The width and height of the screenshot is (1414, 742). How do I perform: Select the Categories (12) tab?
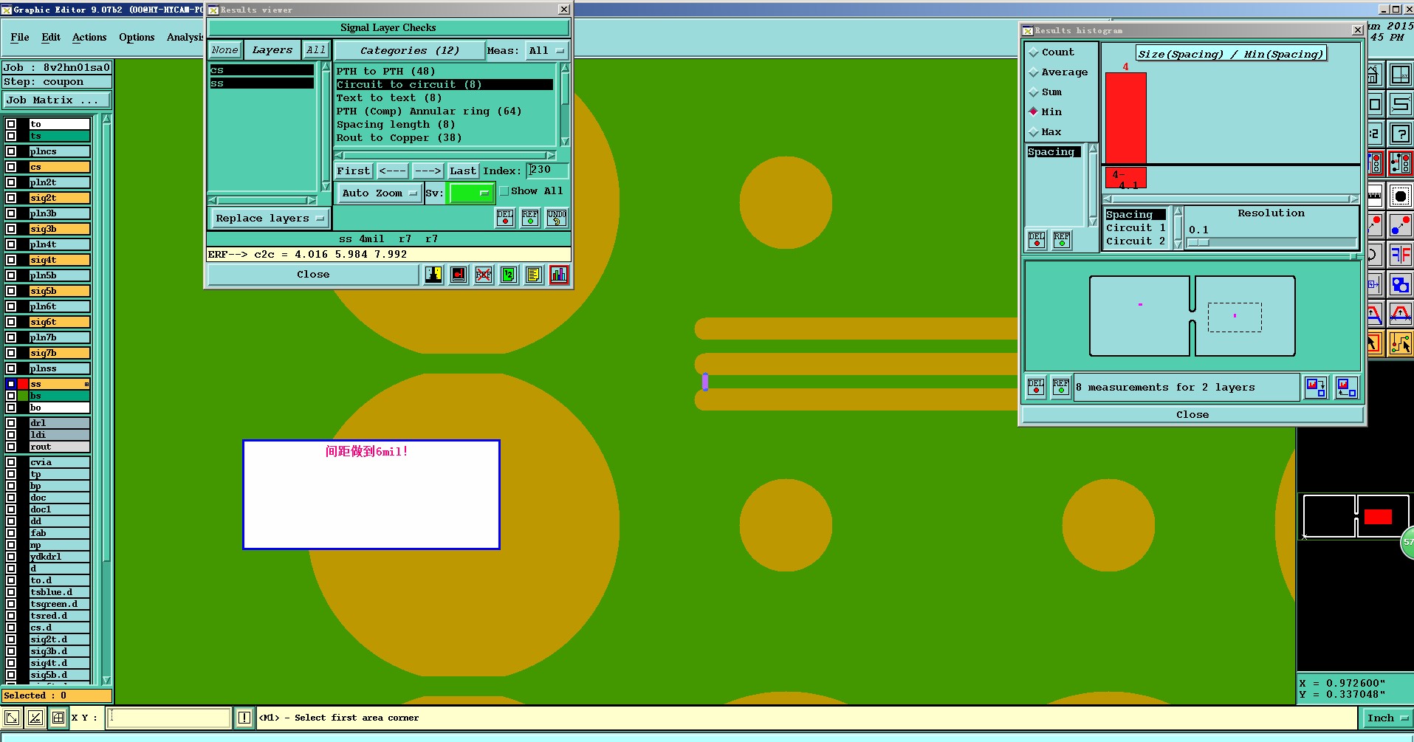click(x=410, y=51)
